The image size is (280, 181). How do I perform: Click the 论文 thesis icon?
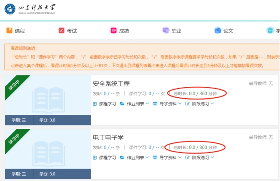coord(218,31)
